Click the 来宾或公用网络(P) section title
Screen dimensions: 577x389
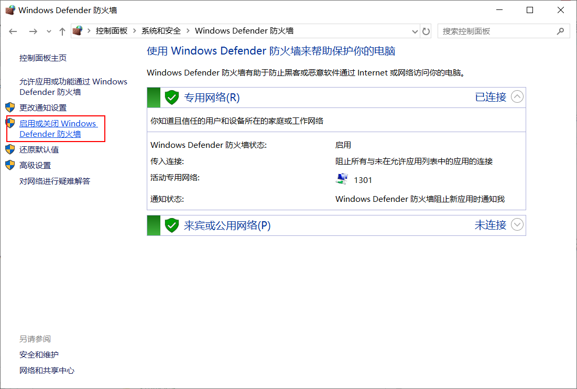(x=227, y=225)
